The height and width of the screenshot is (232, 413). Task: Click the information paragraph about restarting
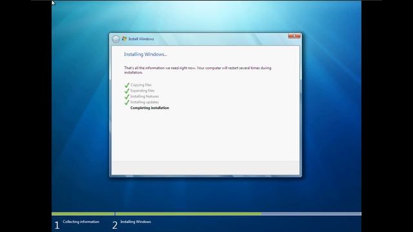pyautogui.click(x=197, y=70)
